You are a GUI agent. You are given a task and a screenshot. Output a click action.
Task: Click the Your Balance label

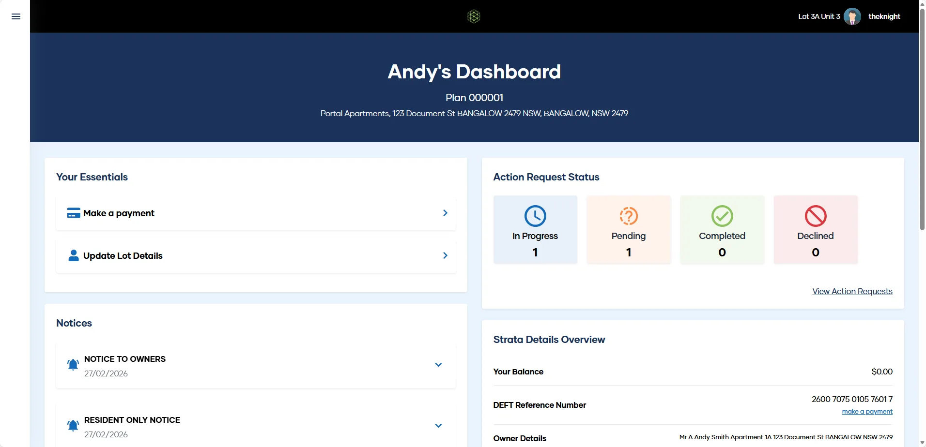point(518,372)
